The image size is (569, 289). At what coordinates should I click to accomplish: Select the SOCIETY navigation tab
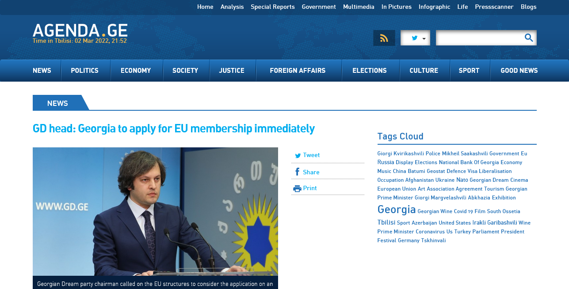185,71
